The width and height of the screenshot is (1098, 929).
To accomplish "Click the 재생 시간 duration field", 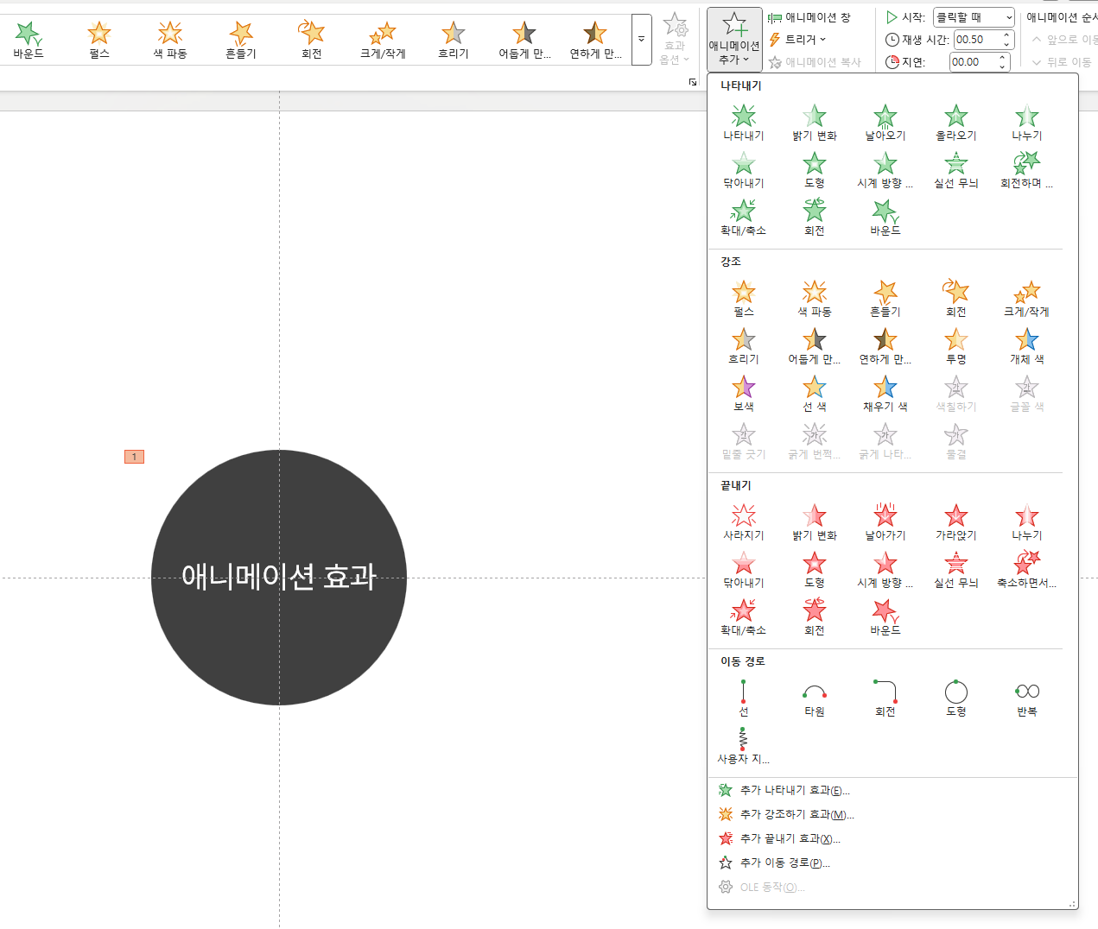I will (977, 40).
